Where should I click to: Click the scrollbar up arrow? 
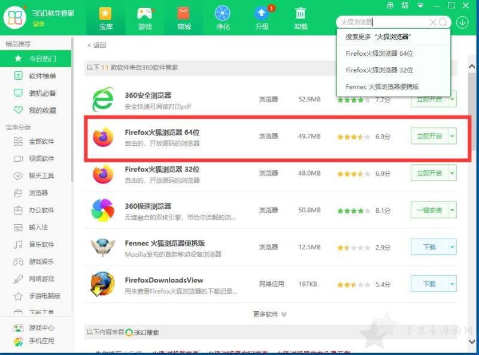472,67
